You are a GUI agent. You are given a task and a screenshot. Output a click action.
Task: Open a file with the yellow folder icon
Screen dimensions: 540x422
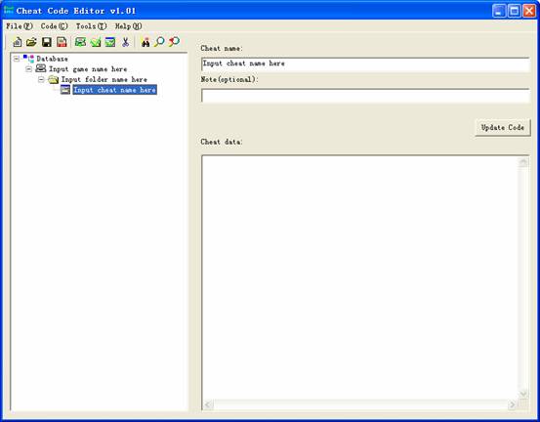point(31,42)
